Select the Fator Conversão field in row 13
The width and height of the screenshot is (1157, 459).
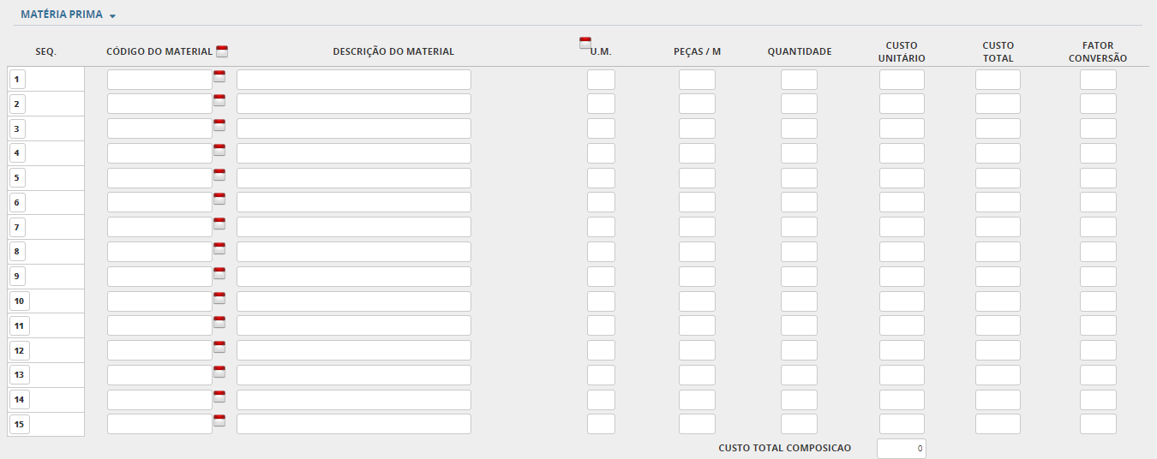[1098, 376]
